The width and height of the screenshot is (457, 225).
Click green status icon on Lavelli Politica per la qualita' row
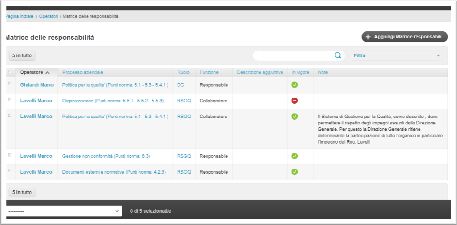(x=294, y=116)
